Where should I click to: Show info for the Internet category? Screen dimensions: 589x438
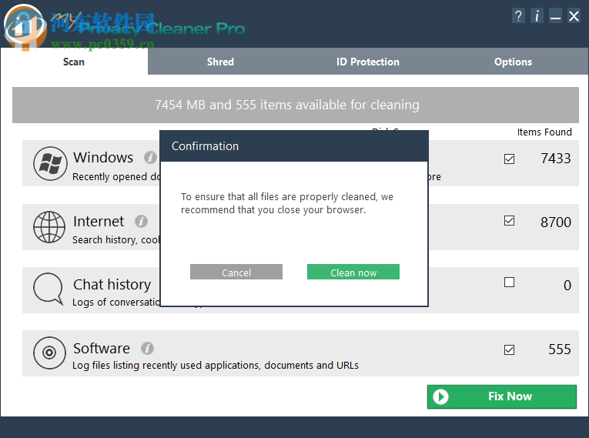(x=141, y=221)
